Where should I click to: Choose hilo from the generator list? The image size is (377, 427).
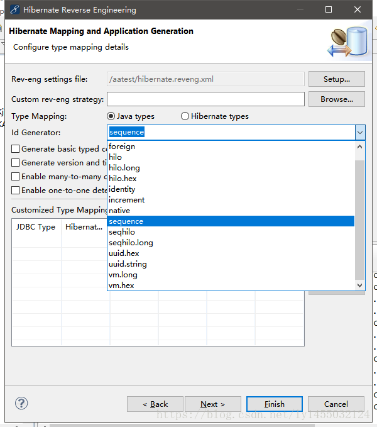231,157
